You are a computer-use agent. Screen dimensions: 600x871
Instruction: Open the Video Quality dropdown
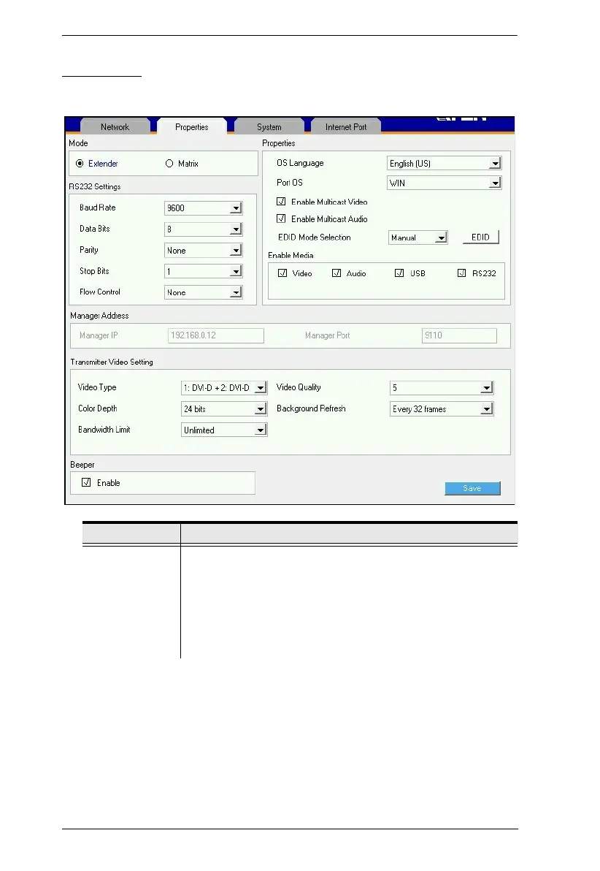pyautogui.click(x=442, y=388)
